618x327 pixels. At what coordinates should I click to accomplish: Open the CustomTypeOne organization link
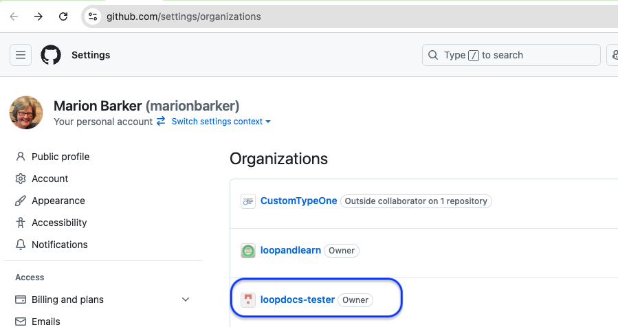(298, 201)
